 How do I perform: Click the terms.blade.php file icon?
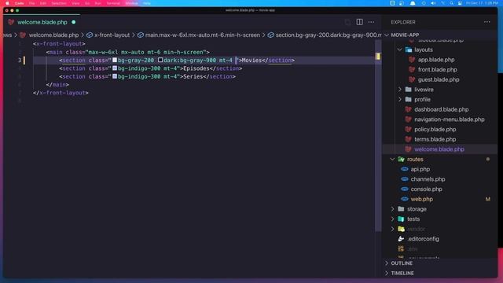click(x=408, y=139)
